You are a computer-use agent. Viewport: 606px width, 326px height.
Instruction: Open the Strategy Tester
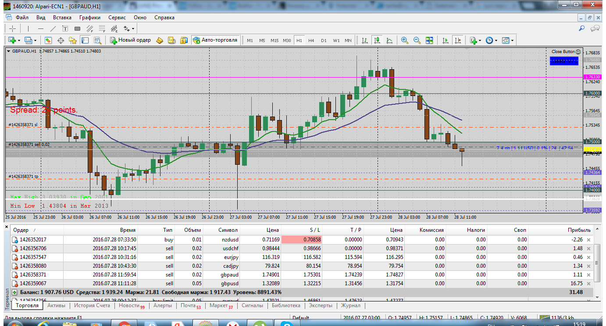tap(97, 40)
